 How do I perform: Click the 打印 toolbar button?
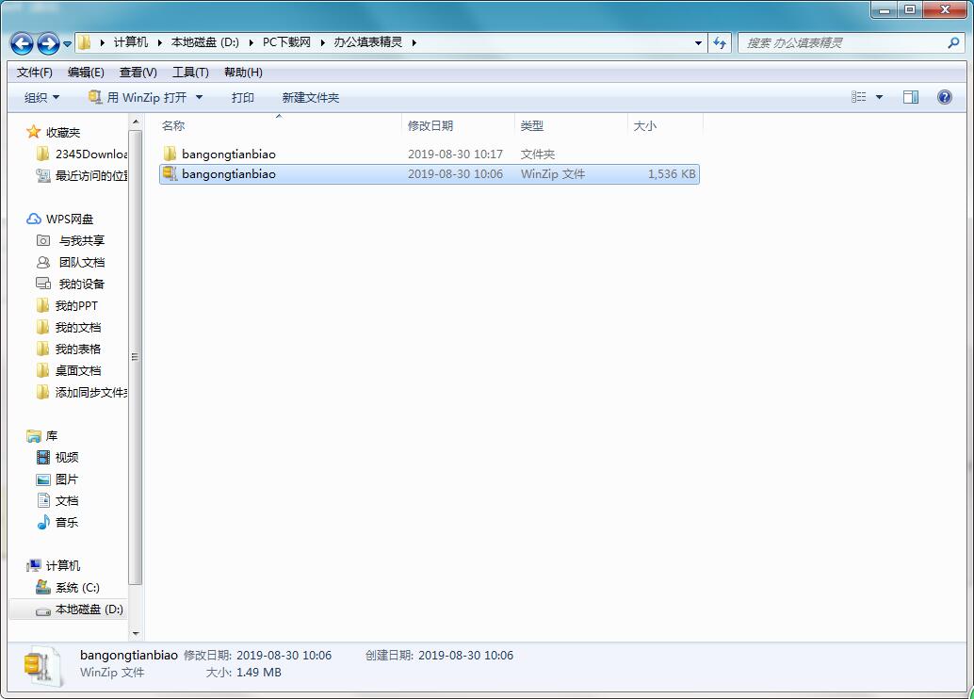[x=242, y=98]
